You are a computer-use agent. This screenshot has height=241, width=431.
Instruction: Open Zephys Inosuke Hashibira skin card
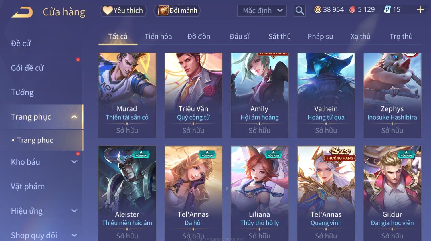tap(392, 95)
